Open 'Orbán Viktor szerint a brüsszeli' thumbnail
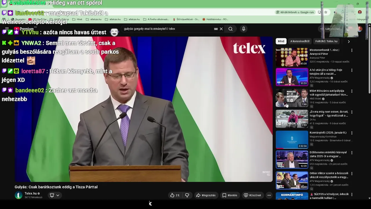 292,180
